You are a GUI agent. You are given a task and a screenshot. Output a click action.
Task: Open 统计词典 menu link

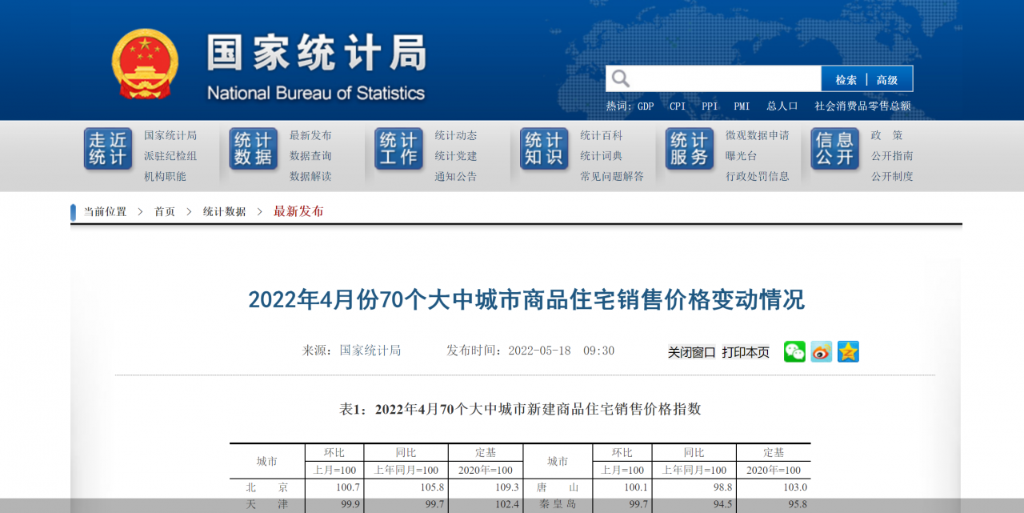602,156
